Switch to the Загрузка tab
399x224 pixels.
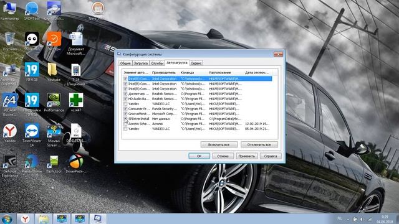coord(141,63)
